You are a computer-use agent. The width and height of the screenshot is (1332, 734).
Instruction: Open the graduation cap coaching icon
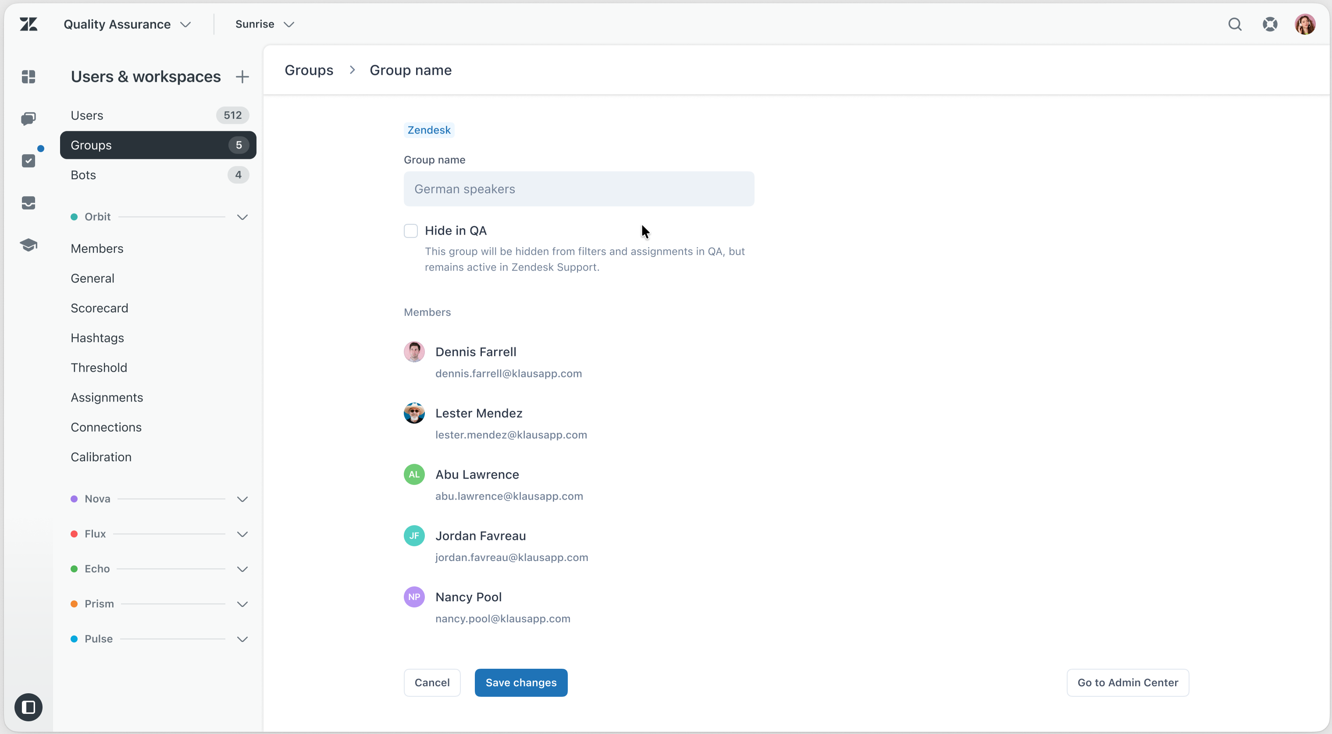pyautogui.click(x=28, y=245)
